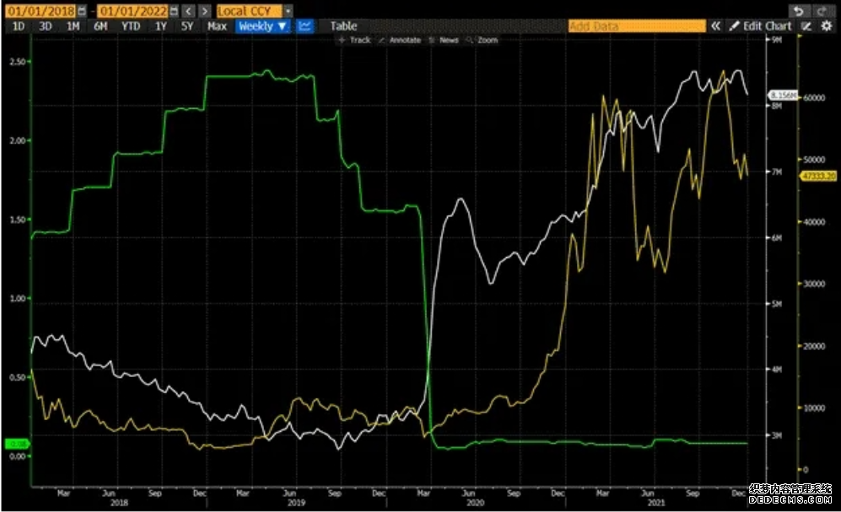Viewport: 841px width, 512px height.
Task: Switch chart type with line chart icon
Action: (305, 26)
